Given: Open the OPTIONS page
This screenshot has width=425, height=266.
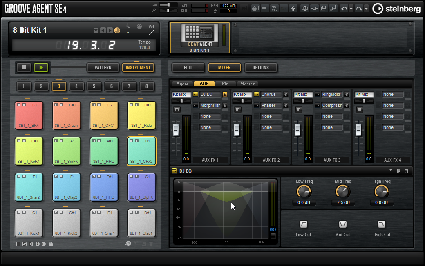Looking at the screenshot, I should [x=261, y=68].
